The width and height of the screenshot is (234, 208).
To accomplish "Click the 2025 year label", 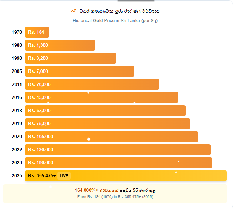I will [17, 176].
